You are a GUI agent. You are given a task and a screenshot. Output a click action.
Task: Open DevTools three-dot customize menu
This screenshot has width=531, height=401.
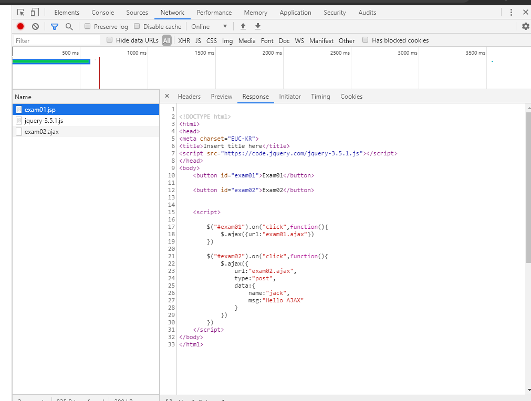[511, 13]
